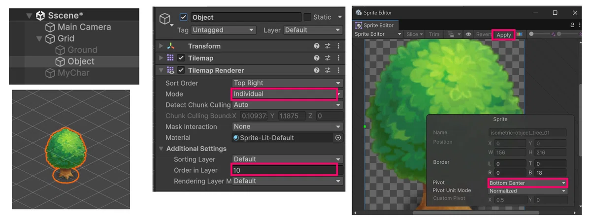Open the Slice dropdown menu

(415, 34)
